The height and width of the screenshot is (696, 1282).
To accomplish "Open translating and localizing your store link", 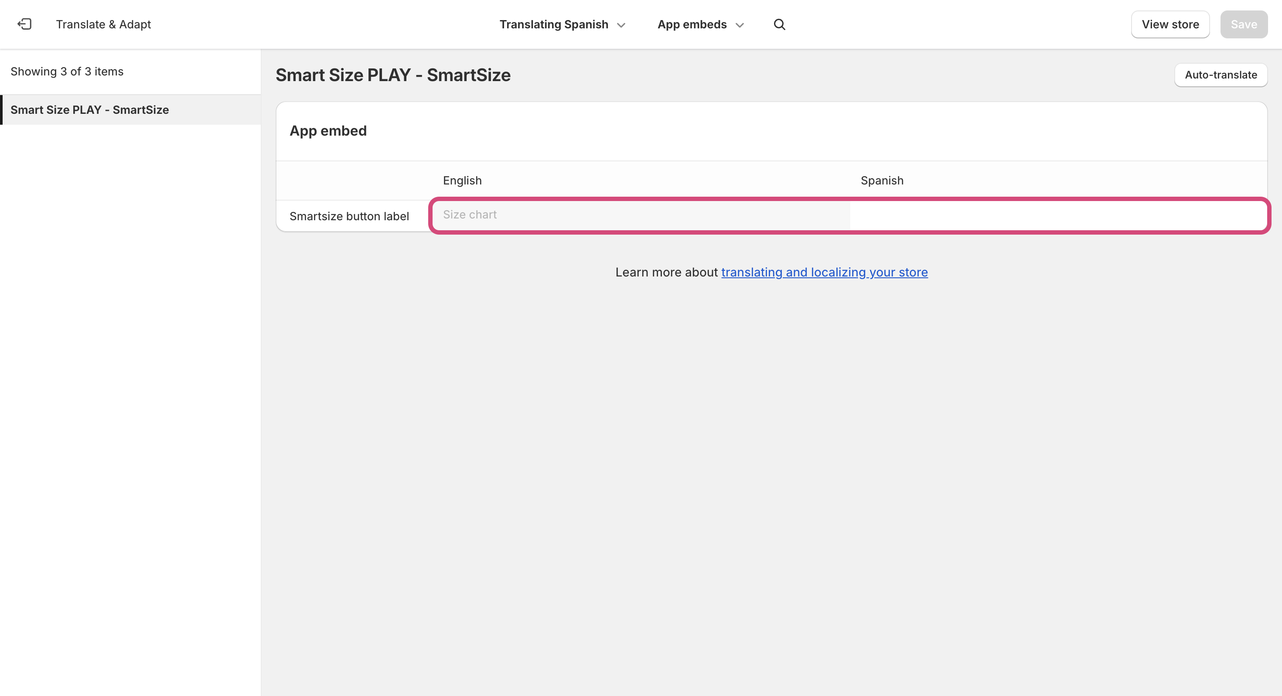I will click(824, 272).
